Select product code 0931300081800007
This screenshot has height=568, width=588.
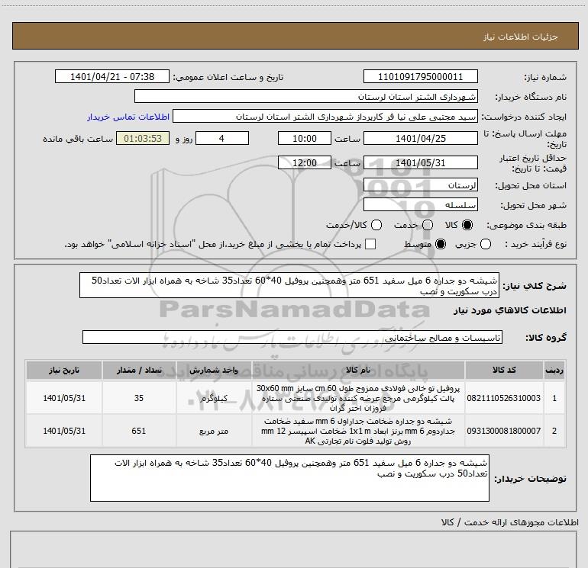504,431
